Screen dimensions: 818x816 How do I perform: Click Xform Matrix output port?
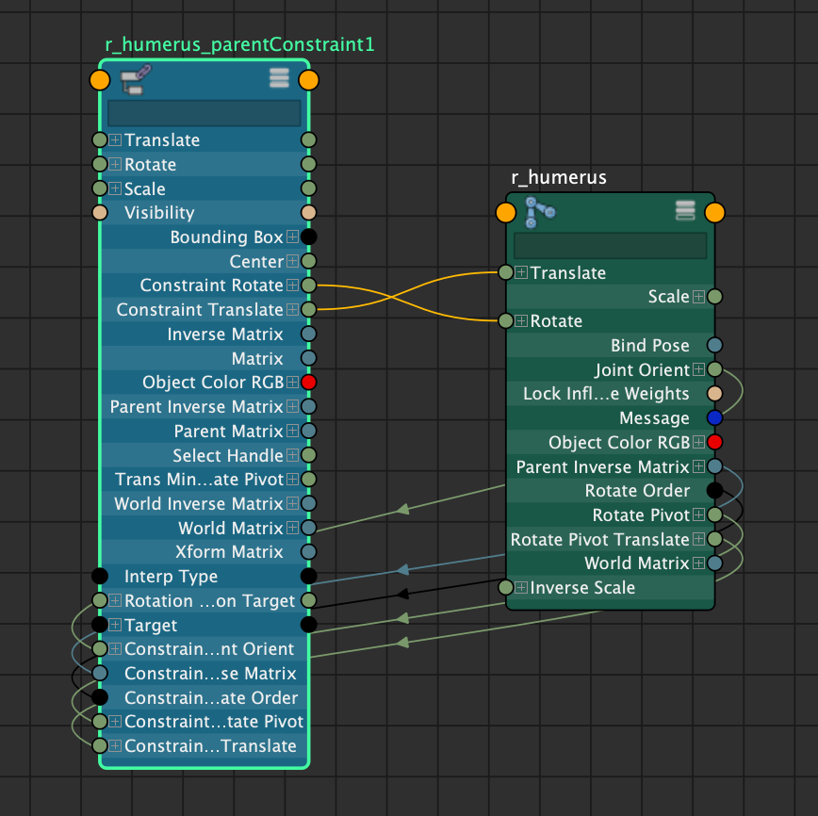(308, 551)
